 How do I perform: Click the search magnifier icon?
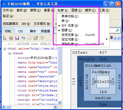point(117,30)
